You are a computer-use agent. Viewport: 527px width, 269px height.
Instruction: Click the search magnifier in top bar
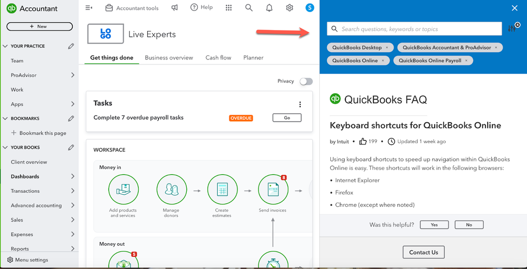(x=249, y=8)
